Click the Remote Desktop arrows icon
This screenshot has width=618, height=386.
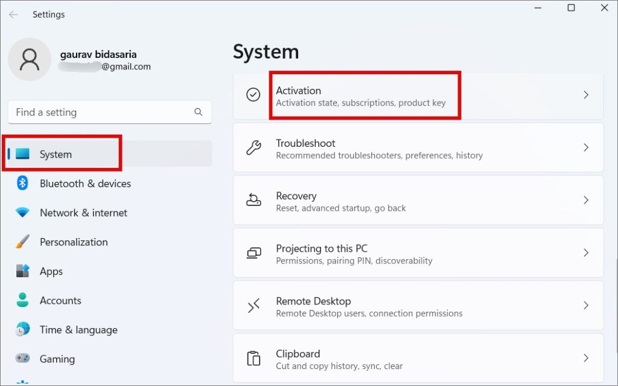point(253,305)
